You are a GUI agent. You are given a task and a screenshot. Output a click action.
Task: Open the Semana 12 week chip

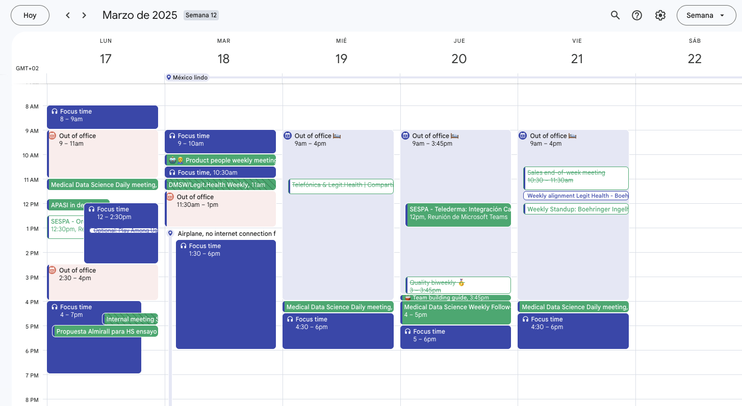coord(201,15)
